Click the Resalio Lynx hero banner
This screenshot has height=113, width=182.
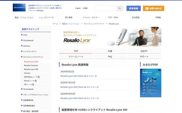click(110, 37)
